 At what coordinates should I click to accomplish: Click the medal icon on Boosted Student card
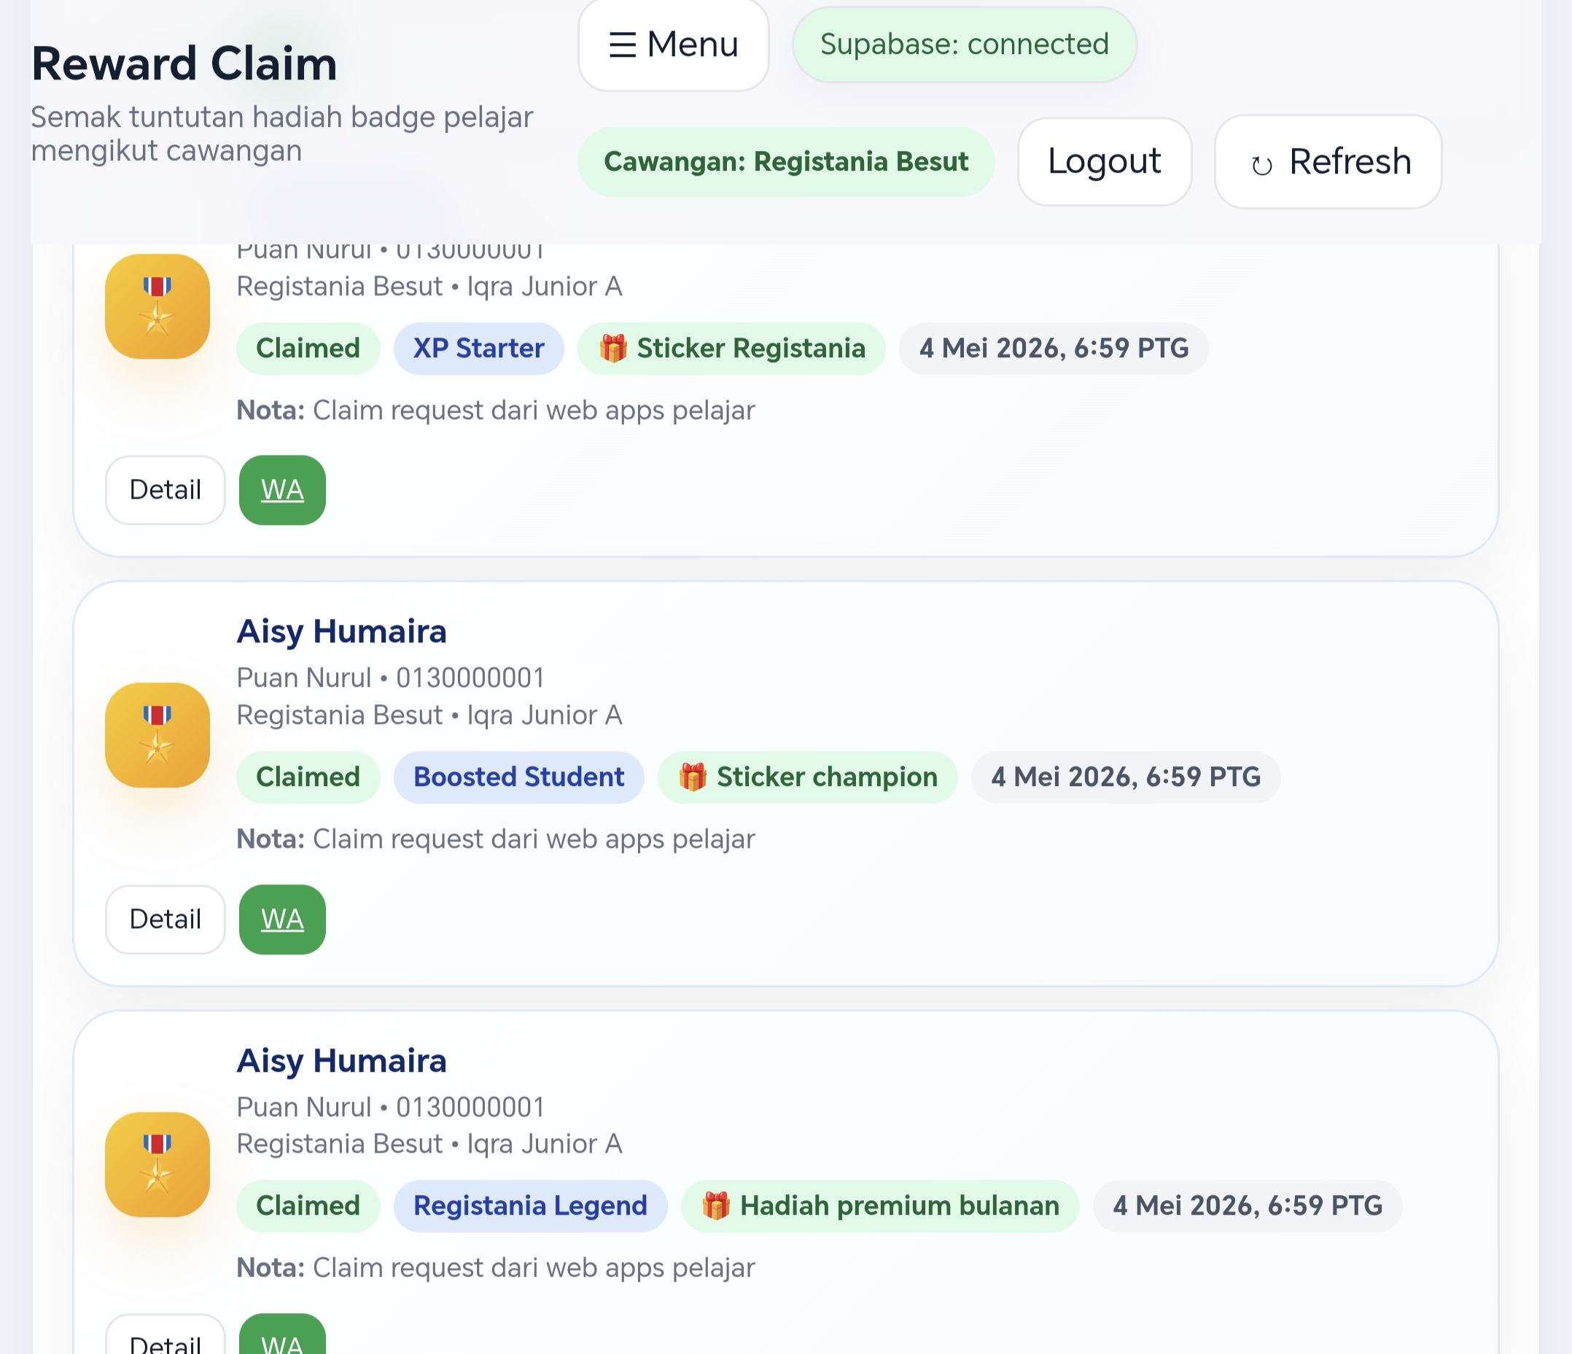point(157,735)
